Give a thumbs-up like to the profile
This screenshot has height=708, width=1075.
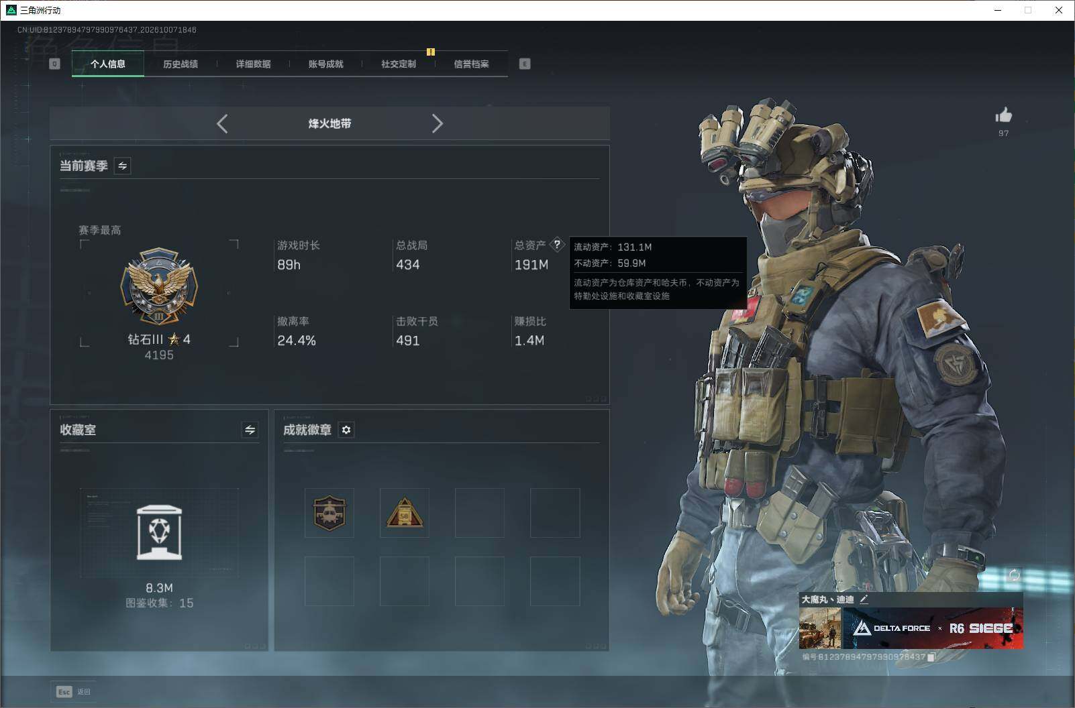pos(1004,115)
